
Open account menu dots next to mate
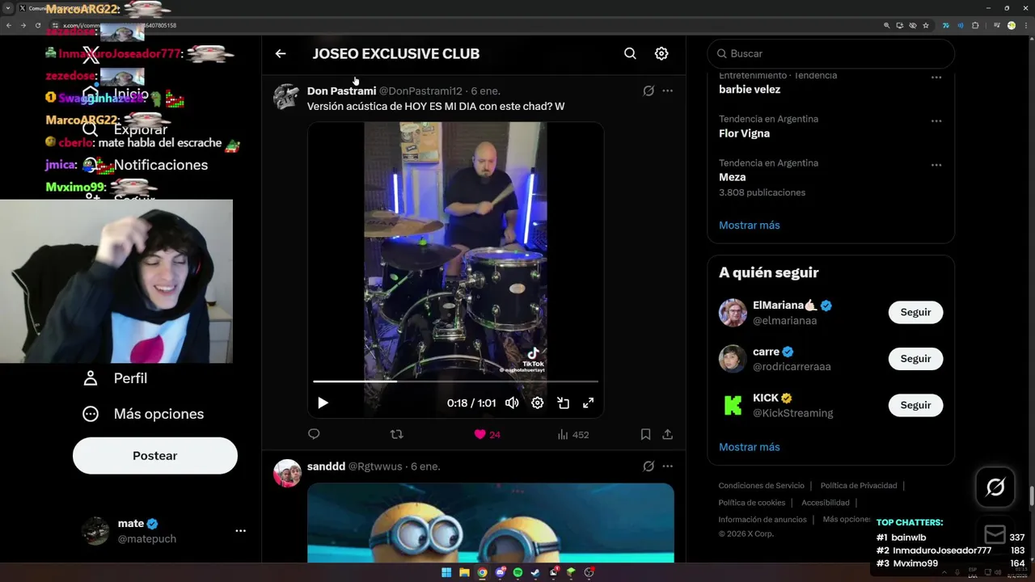coord(240,531)
